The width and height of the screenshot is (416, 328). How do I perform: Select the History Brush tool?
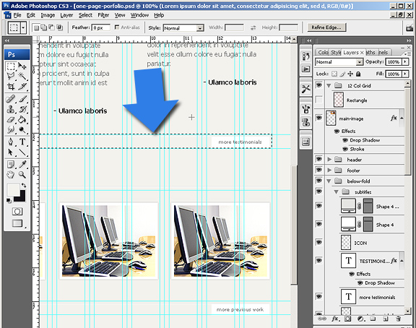[x=22, y=109]
